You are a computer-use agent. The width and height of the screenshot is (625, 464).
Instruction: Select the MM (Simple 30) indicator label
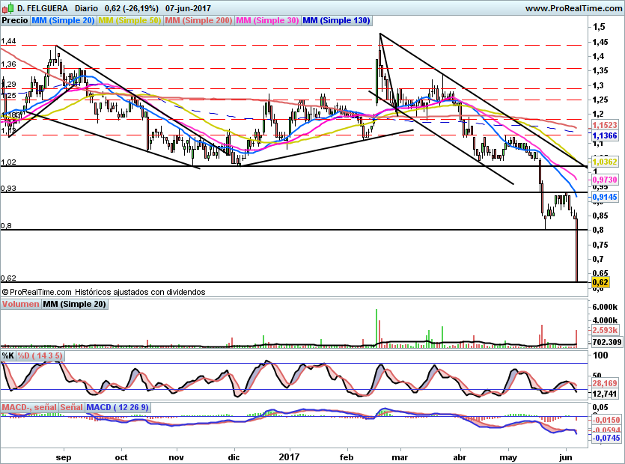pos(267,21)
